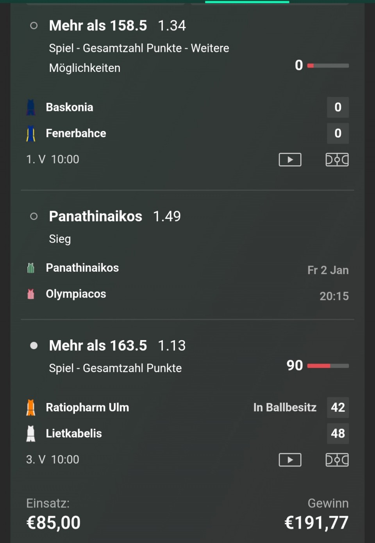Click the Panathinaikos jersey icon
Screen dimensions: 375x543
coord(31,268)
